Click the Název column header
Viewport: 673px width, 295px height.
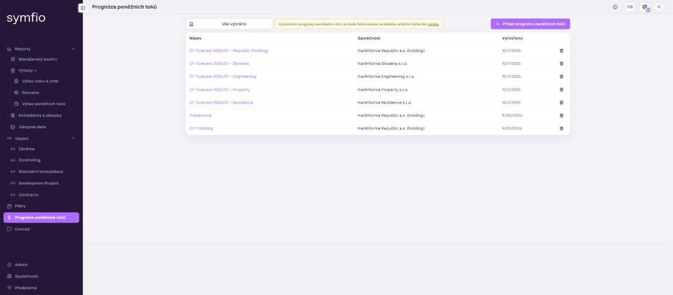pos(195,38)
